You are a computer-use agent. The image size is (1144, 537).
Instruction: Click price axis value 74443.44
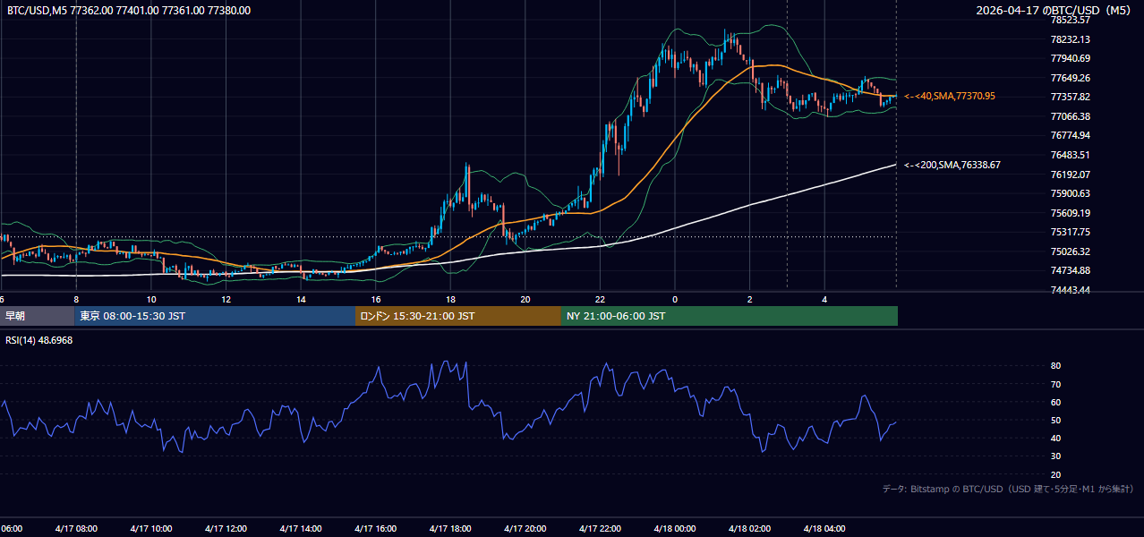pyautogui.click(x=1070, y=290)
